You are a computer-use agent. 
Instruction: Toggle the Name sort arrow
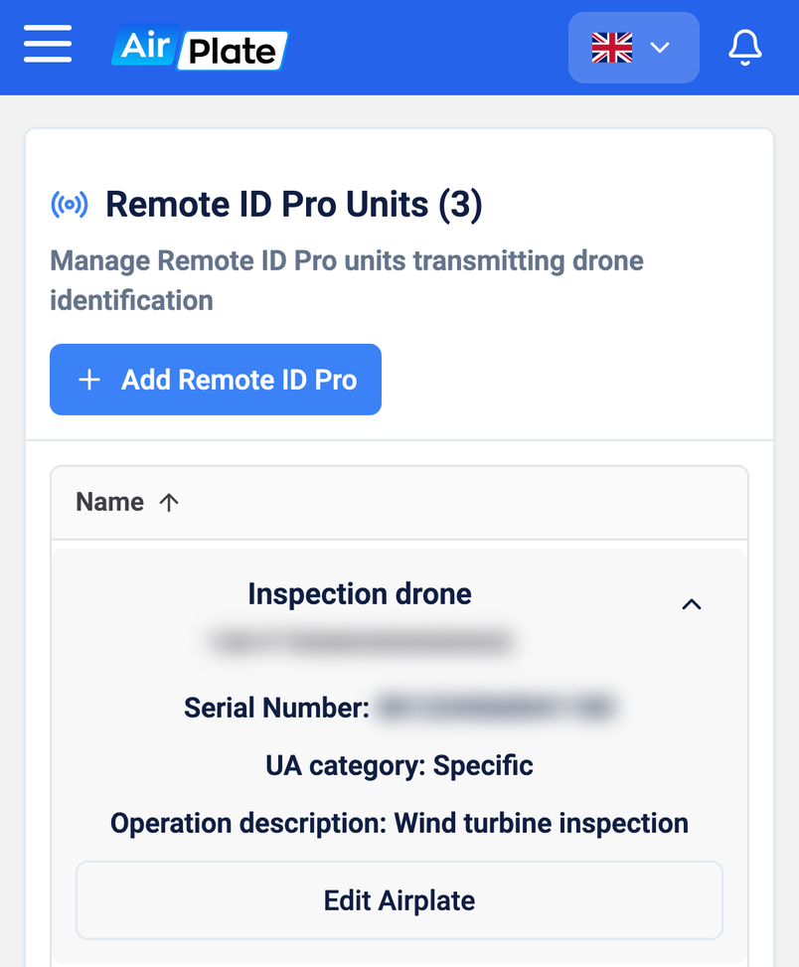(x=169, y=503)
